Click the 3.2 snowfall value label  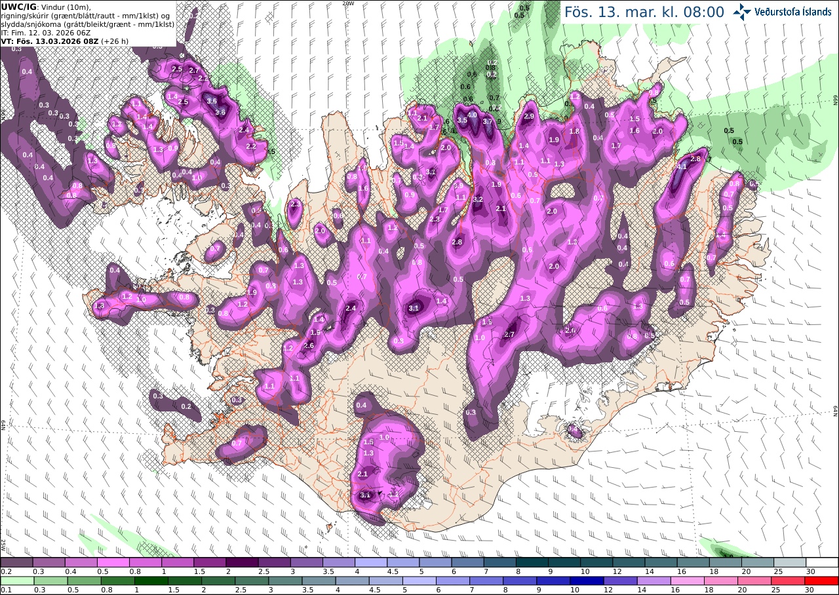coord(478,199)
